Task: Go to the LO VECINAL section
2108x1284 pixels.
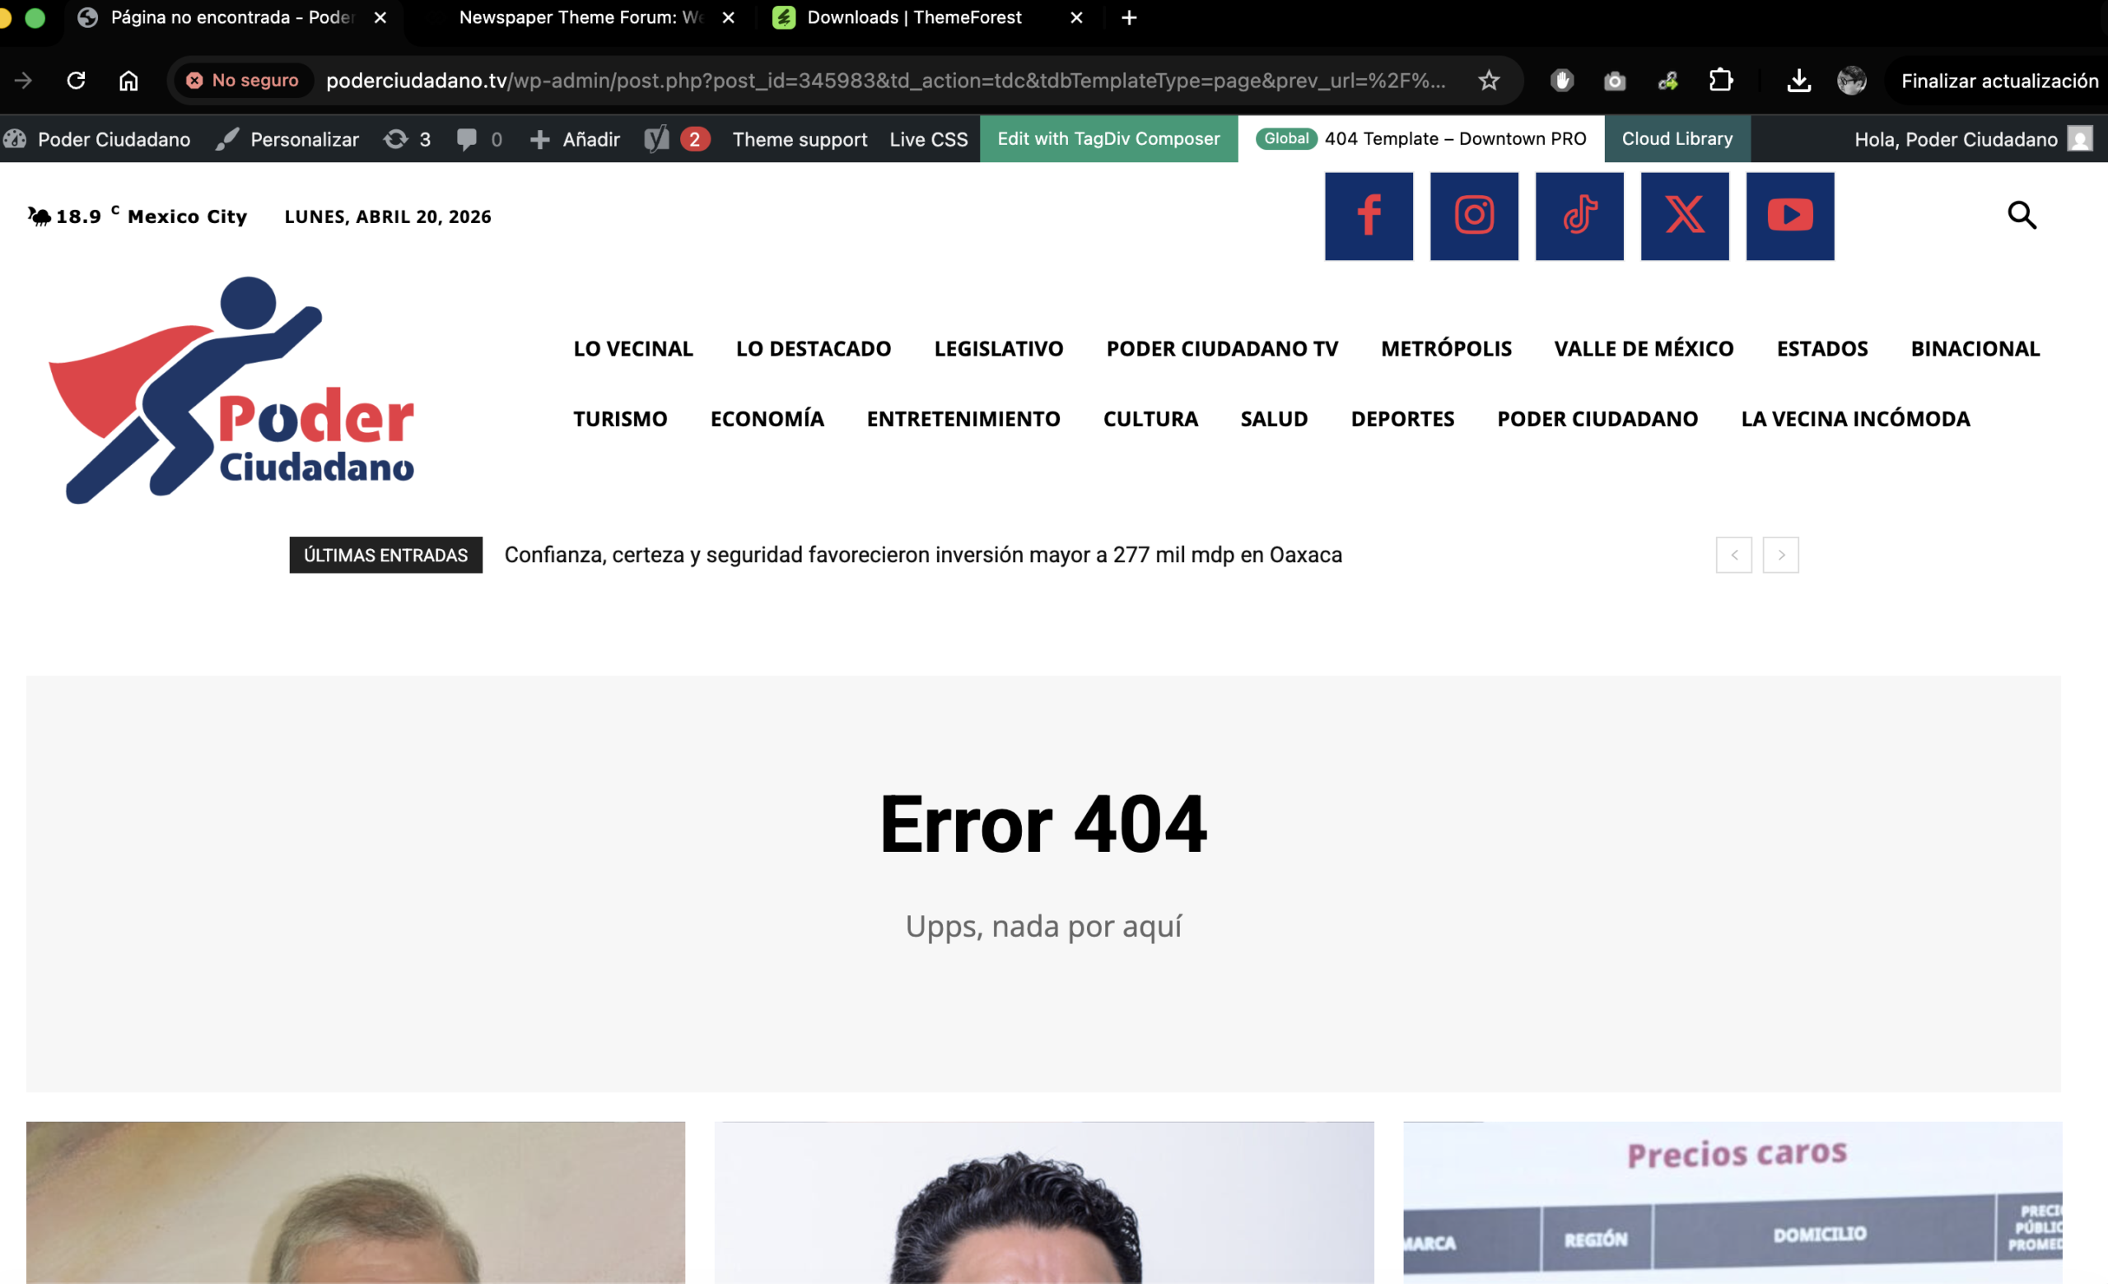Action: pyautogui.click(x=633, y=349)
